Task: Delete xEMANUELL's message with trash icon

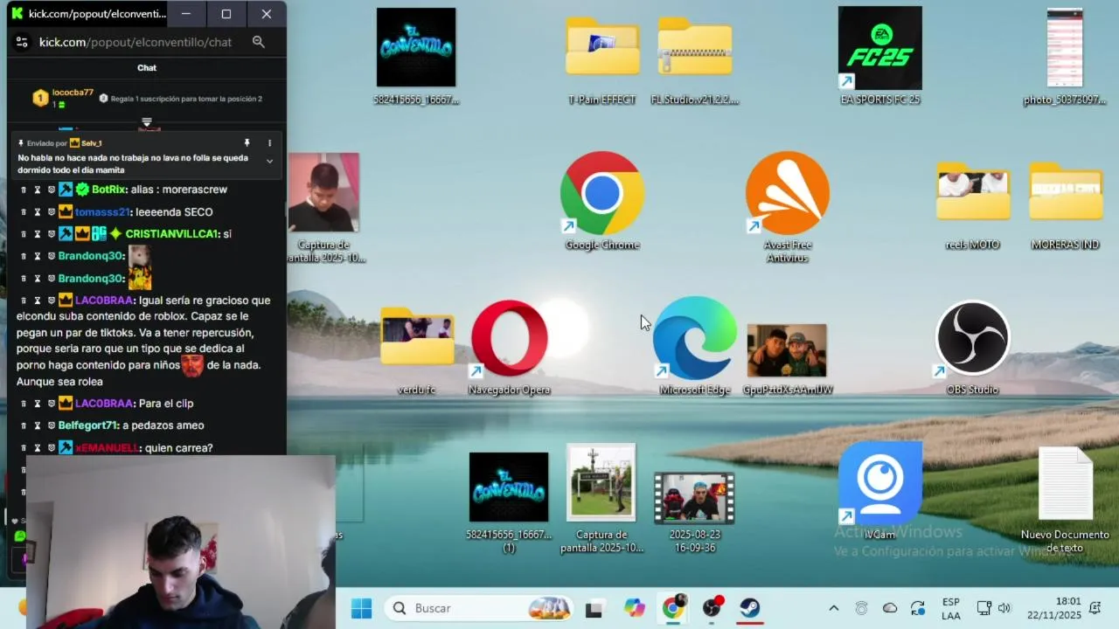Action: [x=24, y=448]
